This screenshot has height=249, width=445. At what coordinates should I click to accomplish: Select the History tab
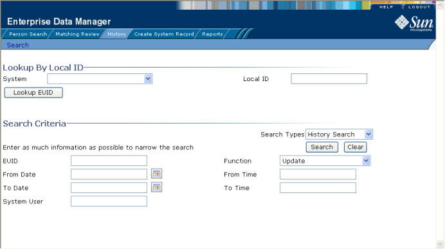(116, 34)
